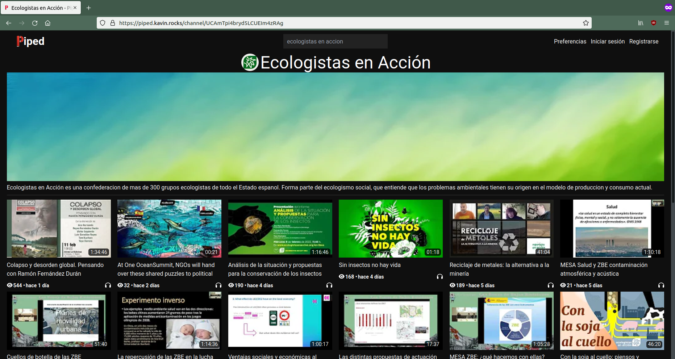Screen dimensions: 675x359
Task: Reload the current page
Action: [35, 23]
